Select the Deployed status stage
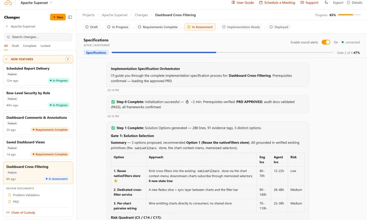367x220 pixels. pos(279,27)
